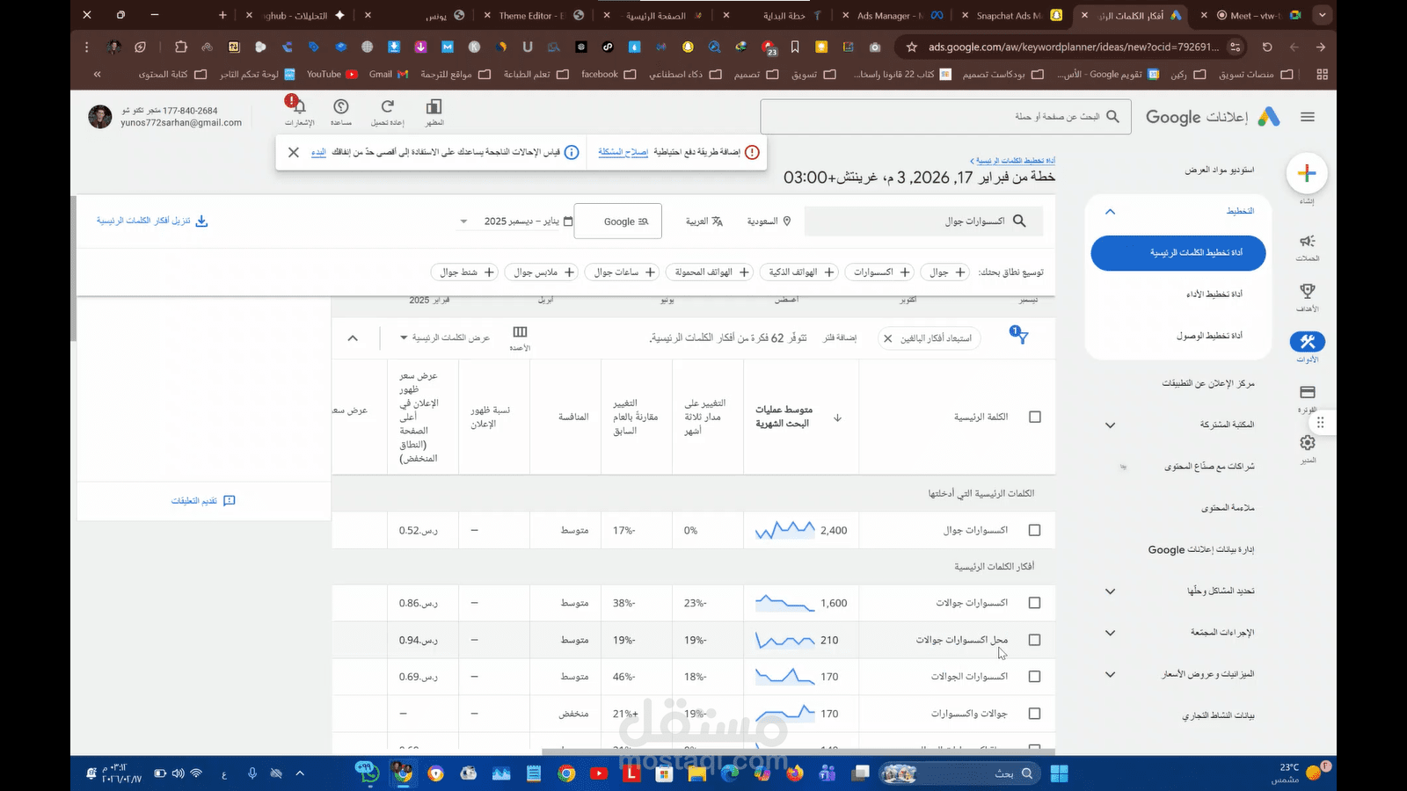
Task: Open الأعمدة (Columns) icon
Action: (520, 332)
